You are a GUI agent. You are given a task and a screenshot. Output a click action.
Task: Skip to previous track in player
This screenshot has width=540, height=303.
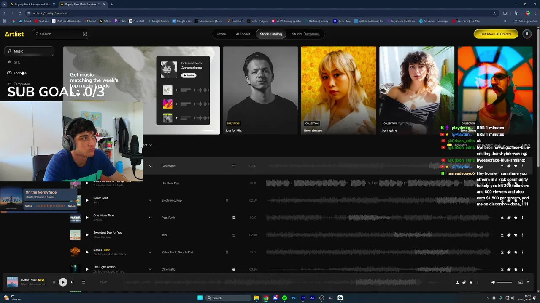click(x=54, y=282)
